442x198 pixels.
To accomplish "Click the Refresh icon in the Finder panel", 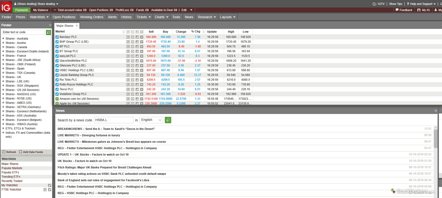I will (x=4, y=152).
